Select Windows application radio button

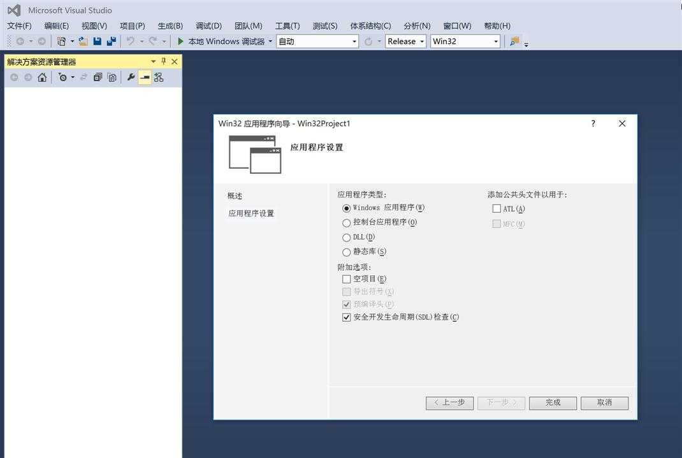click(x=346, y=208)
